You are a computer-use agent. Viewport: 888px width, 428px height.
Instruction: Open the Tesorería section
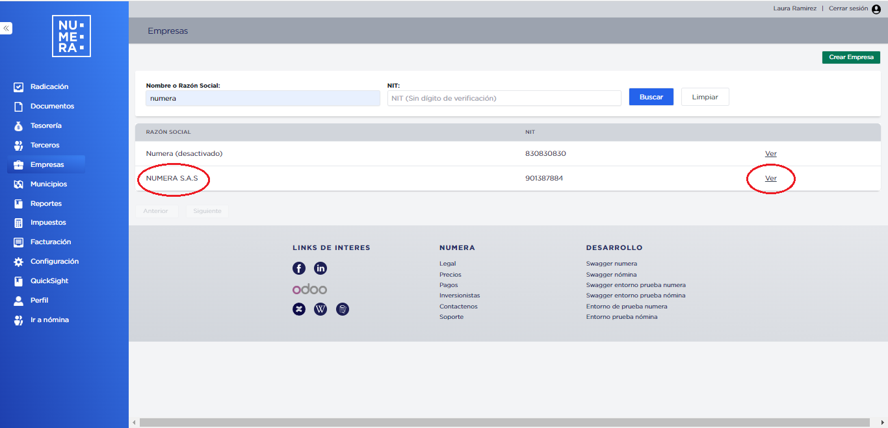(46, 126)
